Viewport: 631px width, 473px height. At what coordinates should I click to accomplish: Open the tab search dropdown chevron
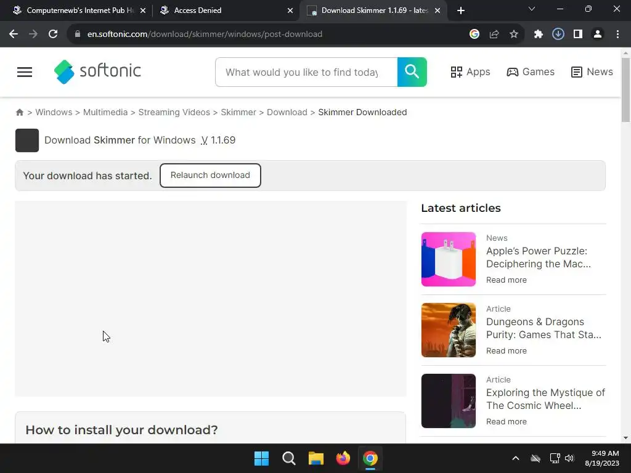coord(532,9)
